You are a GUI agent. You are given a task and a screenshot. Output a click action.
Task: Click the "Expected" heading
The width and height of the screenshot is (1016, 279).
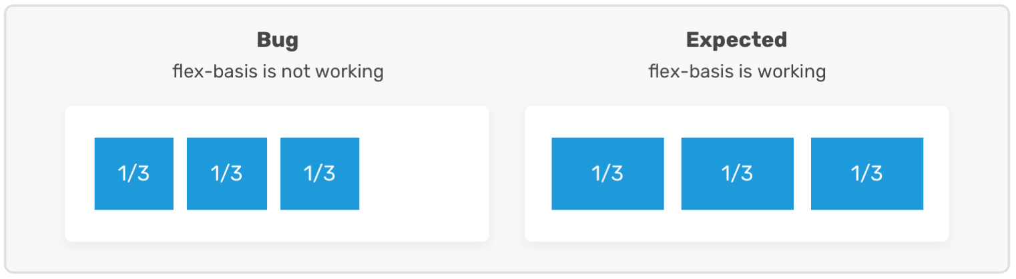coord(736,40)
